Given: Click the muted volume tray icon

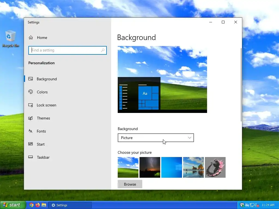Looking at the screenshot, I should click(257, 205).
